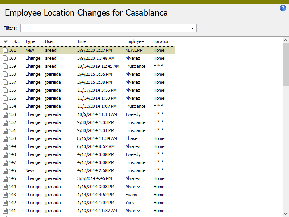Viewport: 289px width, 217px height.
Task: Click the scrollbar down arrow
Action: coord(286,213)
